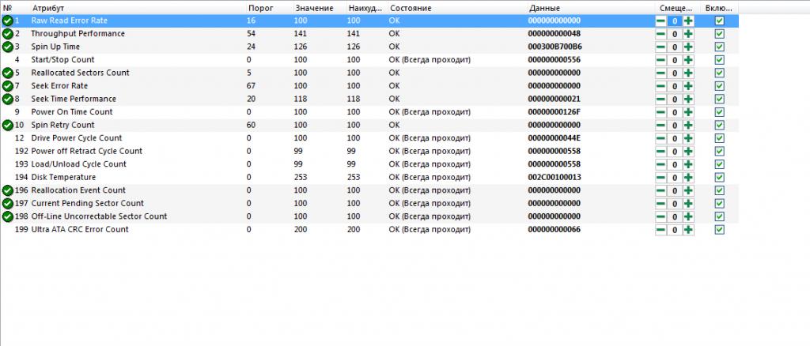This screenshot has width=810, height=346.
Task: Click green status icon for Current Pending Sector Count
Action: coord(7,203)
